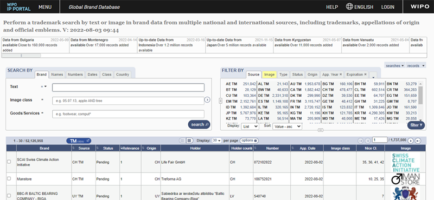The image size is (434, 200).
Task: Tick checkbox for Manstore row
Action: click(9, 179)
